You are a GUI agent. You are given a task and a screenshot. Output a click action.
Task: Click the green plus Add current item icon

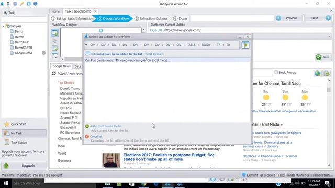[x=87, y=126]
